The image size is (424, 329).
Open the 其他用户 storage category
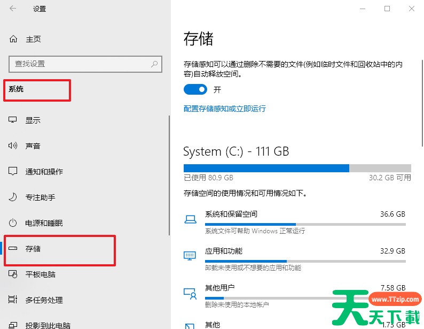(x=295, y=296)
